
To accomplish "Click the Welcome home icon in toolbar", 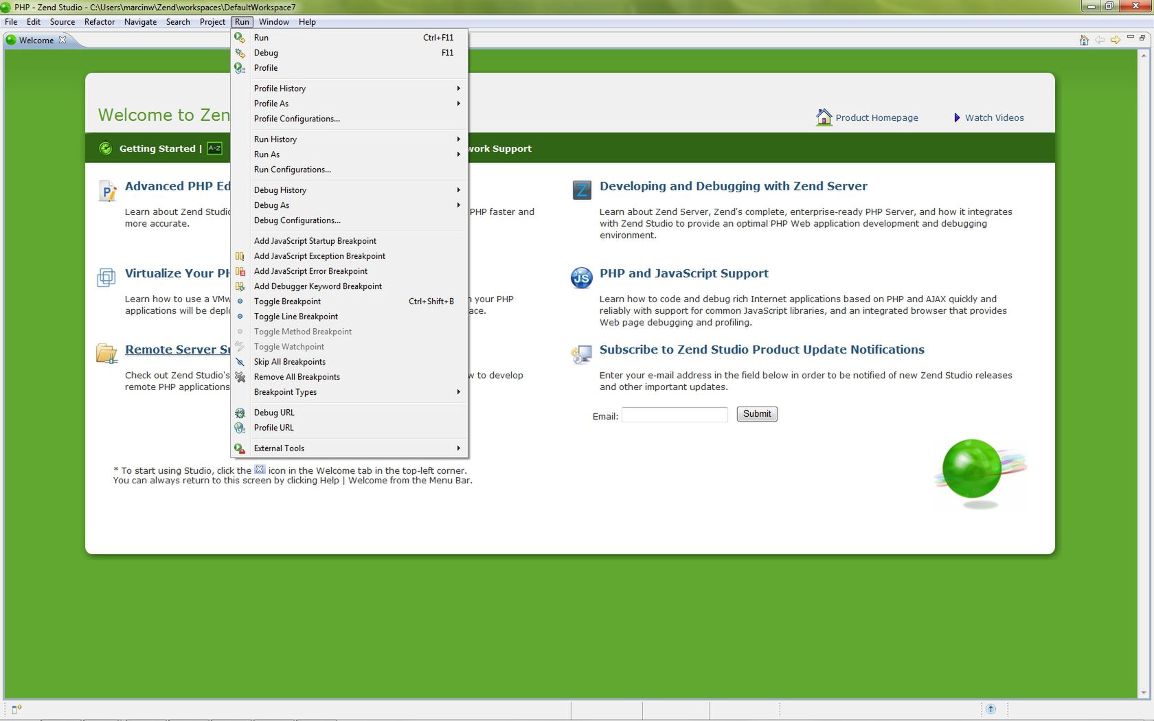I will 1084,40.
